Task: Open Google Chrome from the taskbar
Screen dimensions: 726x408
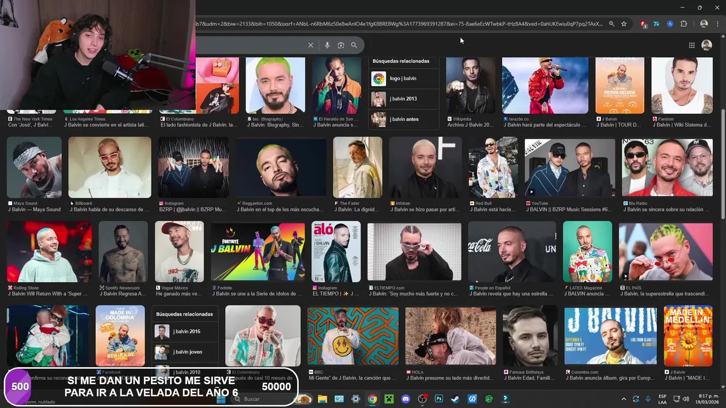Action: 372,399
